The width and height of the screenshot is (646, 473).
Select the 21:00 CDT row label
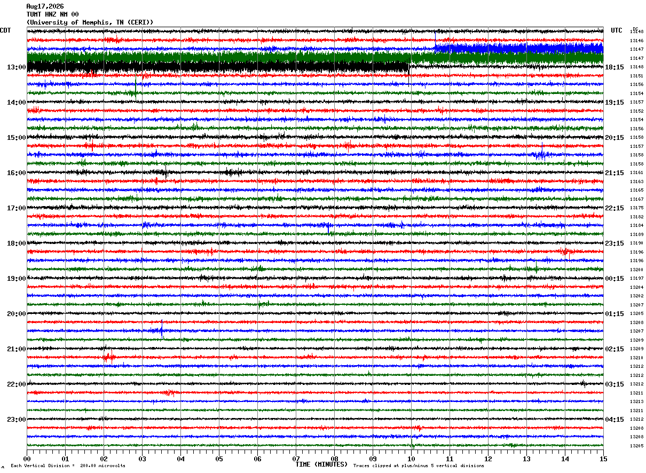click(17, 349)
